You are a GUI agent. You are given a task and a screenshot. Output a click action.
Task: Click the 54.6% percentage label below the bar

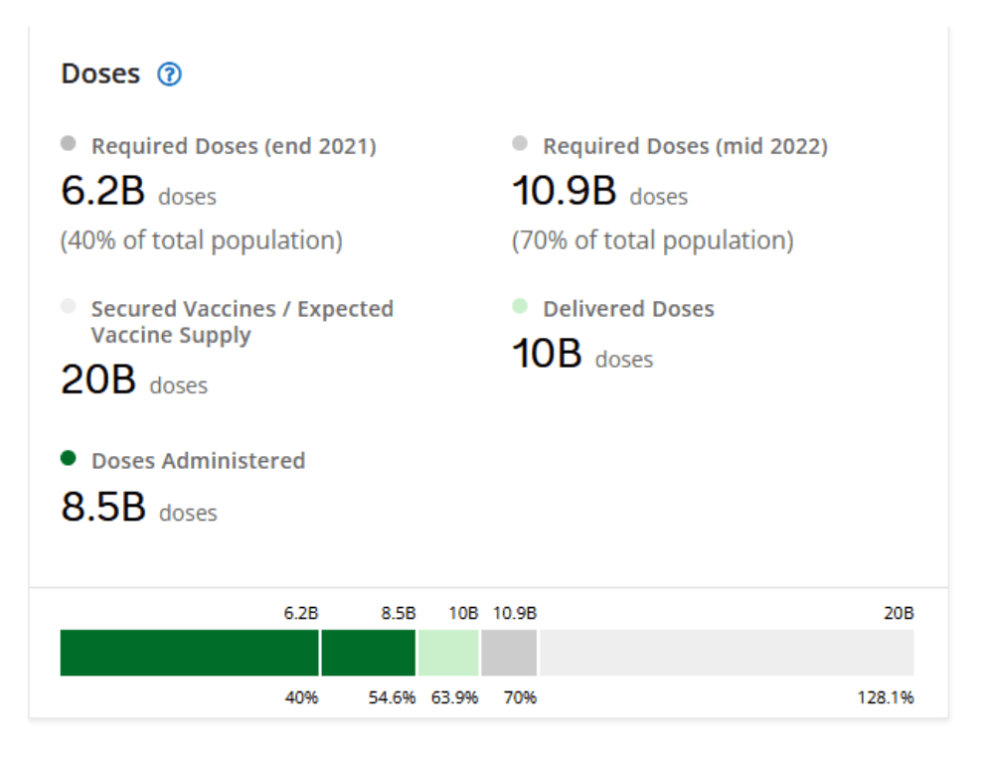point(392,697)
